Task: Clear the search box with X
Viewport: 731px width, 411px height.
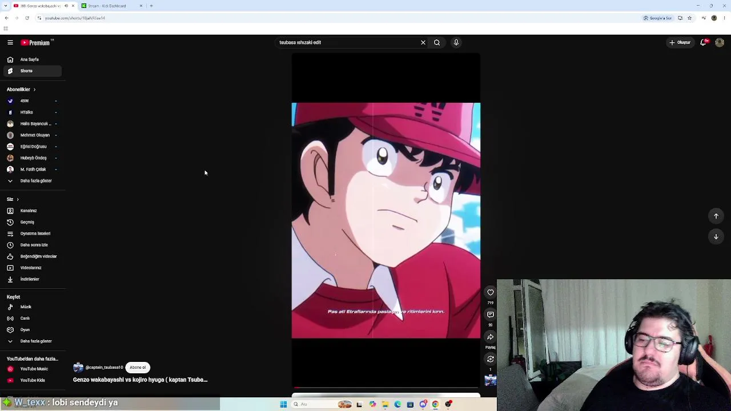Action: [423, 42]
